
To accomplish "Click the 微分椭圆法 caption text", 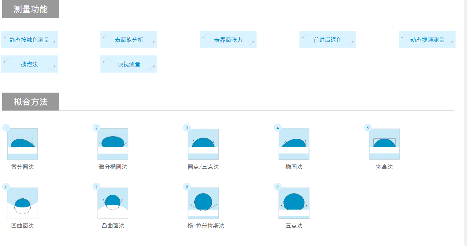I will (113, 167).
